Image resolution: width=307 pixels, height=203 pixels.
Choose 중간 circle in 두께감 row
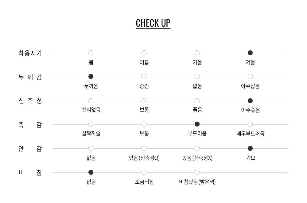[144, 76]
